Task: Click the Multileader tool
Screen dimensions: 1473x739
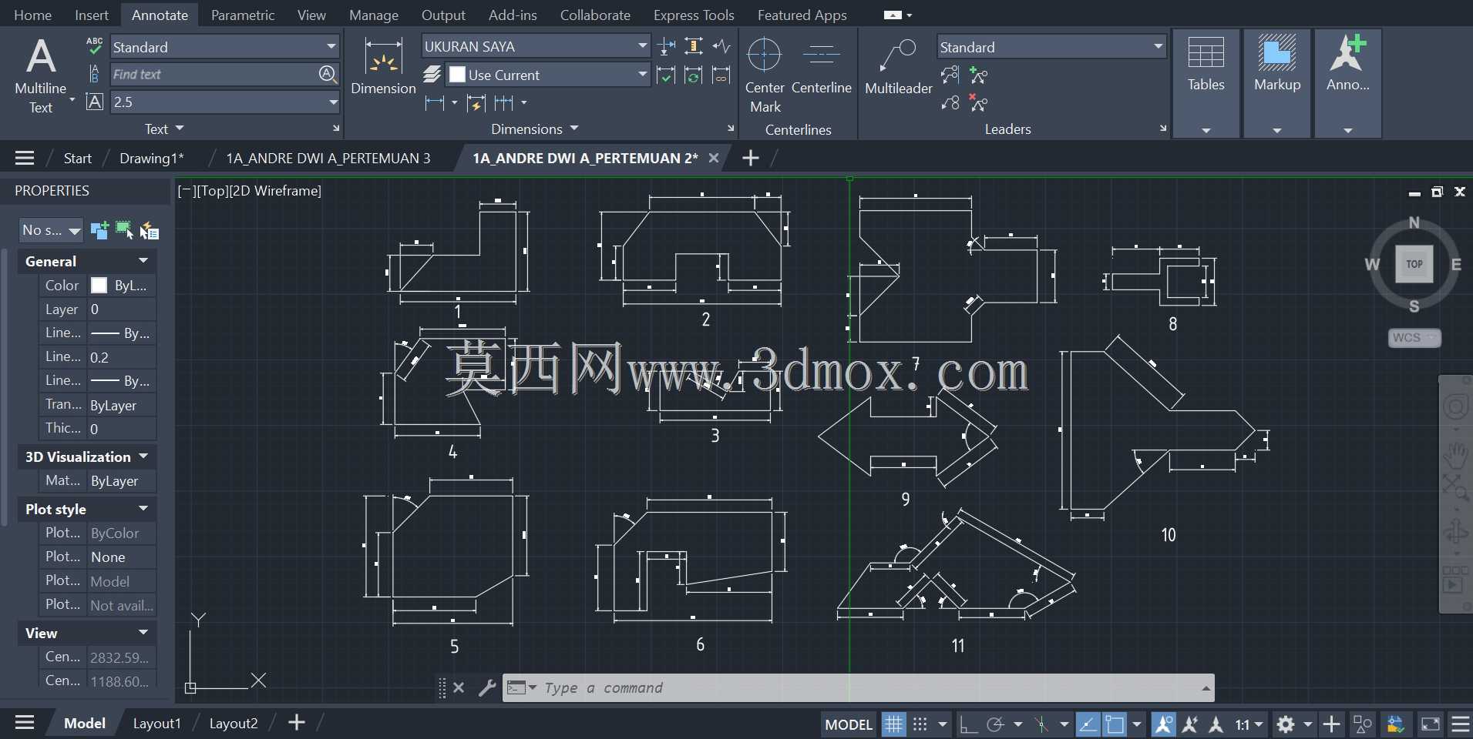Action: coord(899,67)
